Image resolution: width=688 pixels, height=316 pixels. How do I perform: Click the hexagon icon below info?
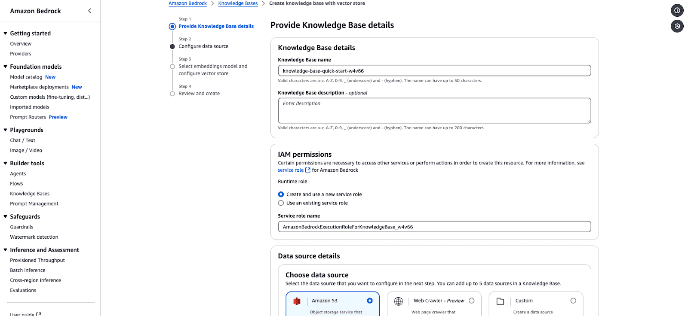tap(677, 26)
